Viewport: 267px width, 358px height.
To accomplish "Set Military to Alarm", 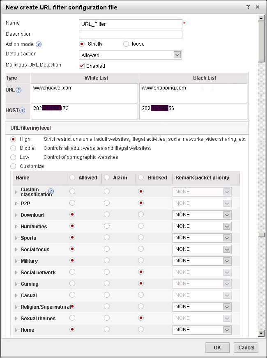I will pos(107,260).
